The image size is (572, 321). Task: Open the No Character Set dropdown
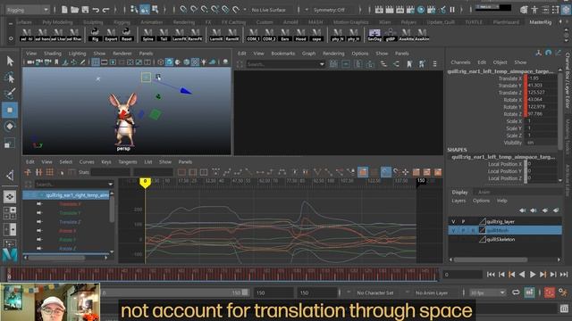pos(375,292)
